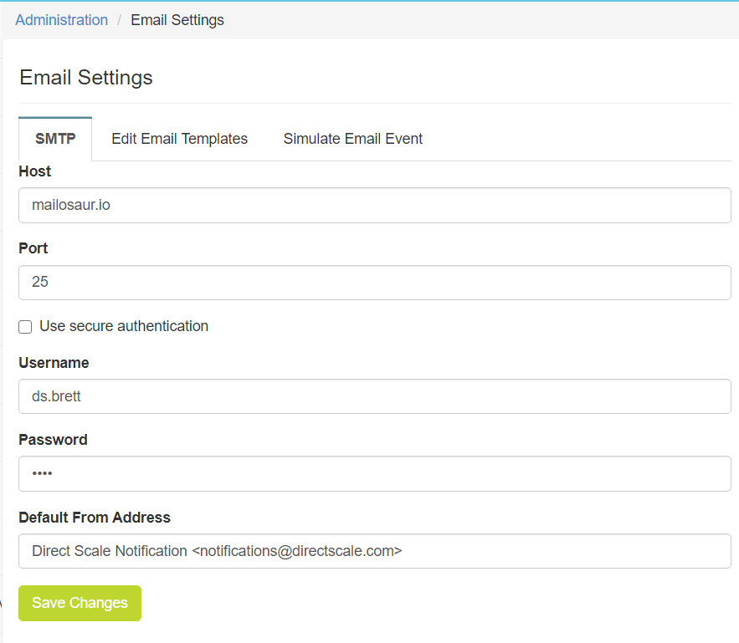
Task: Click into the Port field showing 25
Action: 374,283
